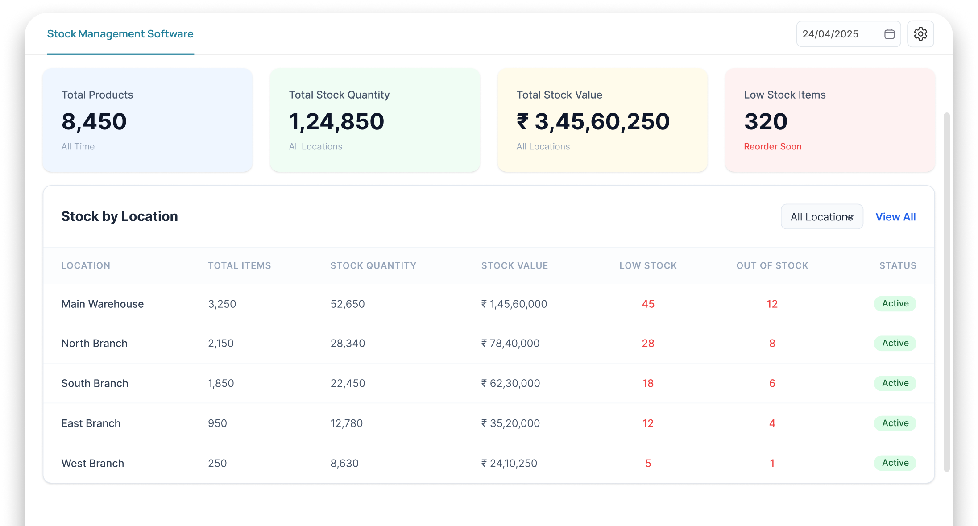This screenshot has height=526, width=978.
Task: Select the South Branch row name
Action: [95, 383]
